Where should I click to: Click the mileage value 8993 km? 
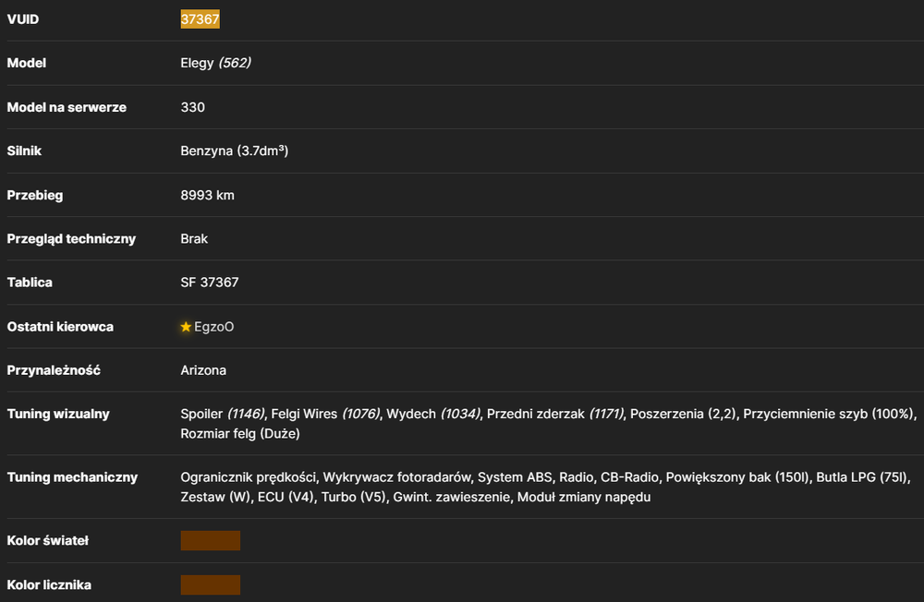pos(207,195)
